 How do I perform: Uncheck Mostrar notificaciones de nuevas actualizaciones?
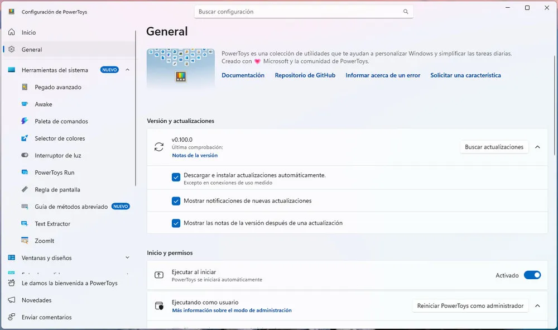tap(176, 201)
